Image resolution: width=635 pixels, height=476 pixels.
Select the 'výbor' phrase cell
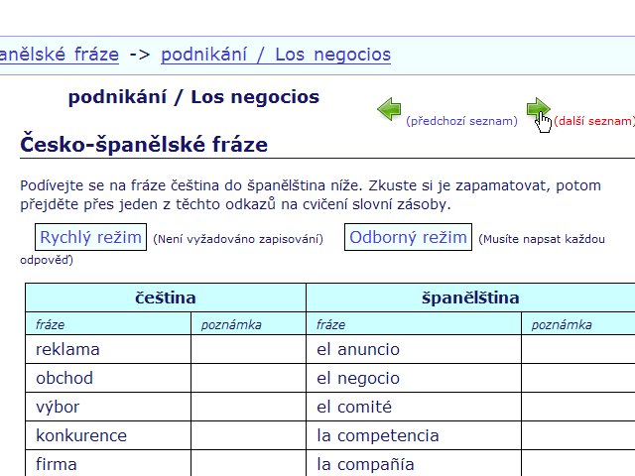108,407
